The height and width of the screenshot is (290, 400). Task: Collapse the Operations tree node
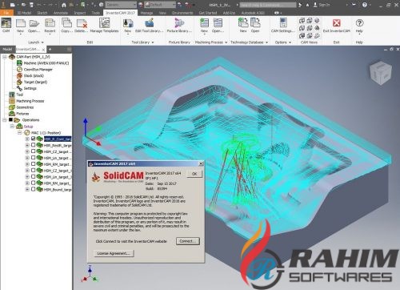pos(4,120)
